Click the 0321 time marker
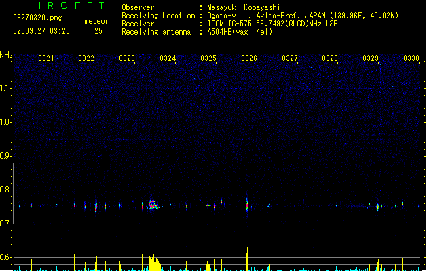Screen dimensions: 427x271 coord(45,58)
